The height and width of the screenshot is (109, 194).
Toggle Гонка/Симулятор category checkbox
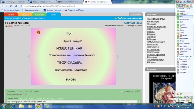pos(148,27)
